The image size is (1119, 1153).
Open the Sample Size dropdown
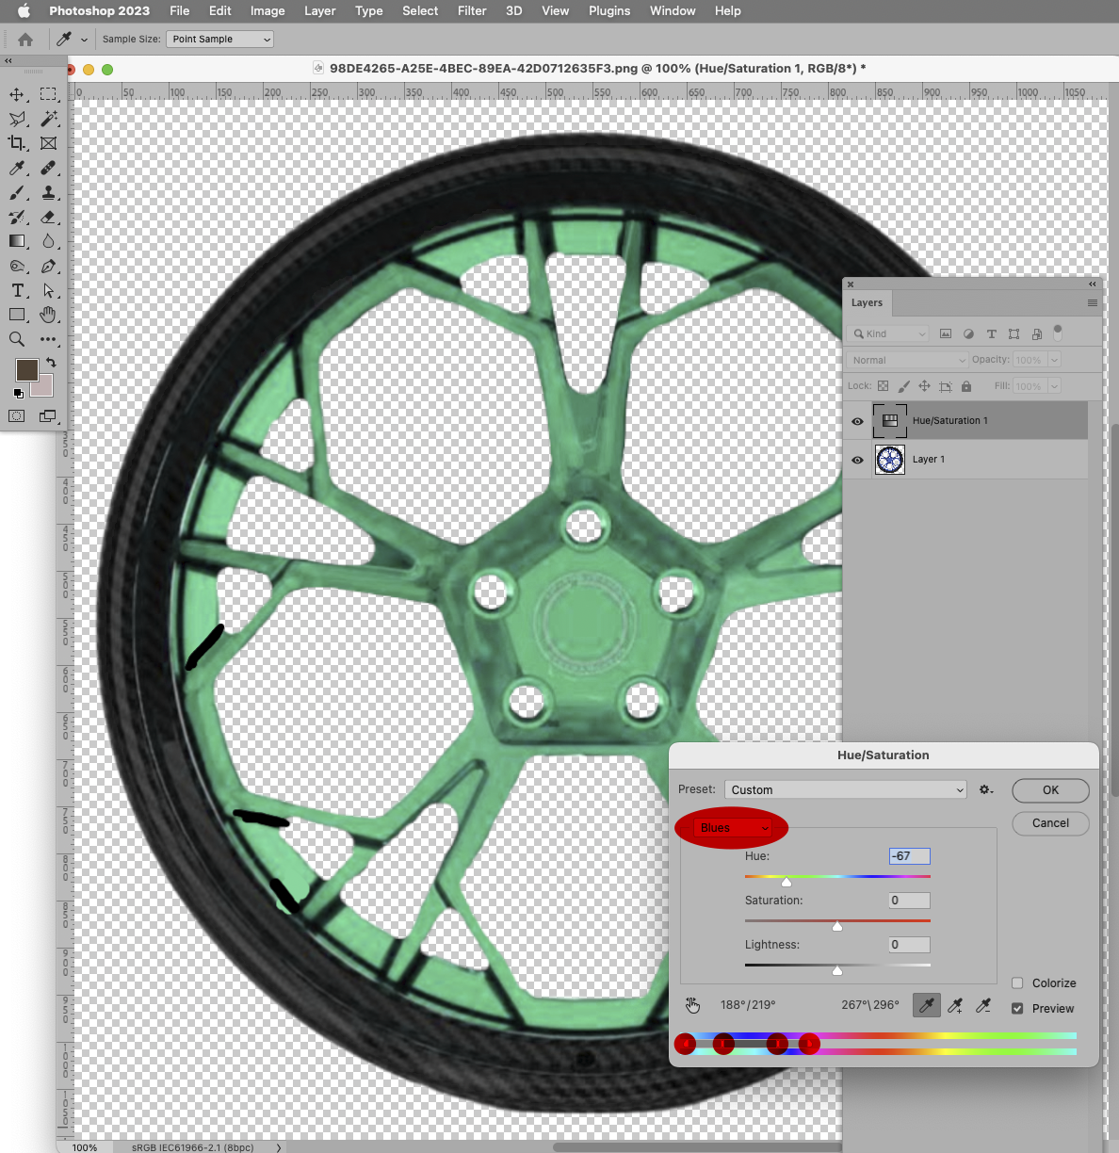click(219, 39)
